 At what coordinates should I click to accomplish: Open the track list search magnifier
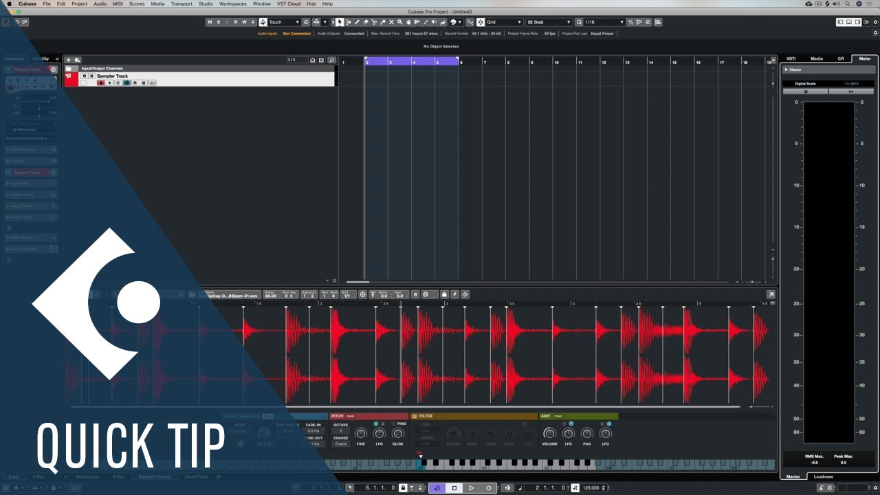click(332, 60)
